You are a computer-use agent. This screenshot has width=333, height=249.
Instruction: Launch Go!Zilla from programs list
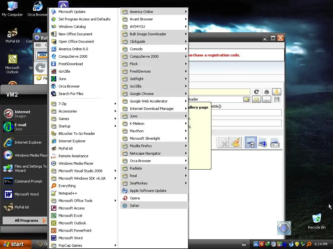pos(83,71)
